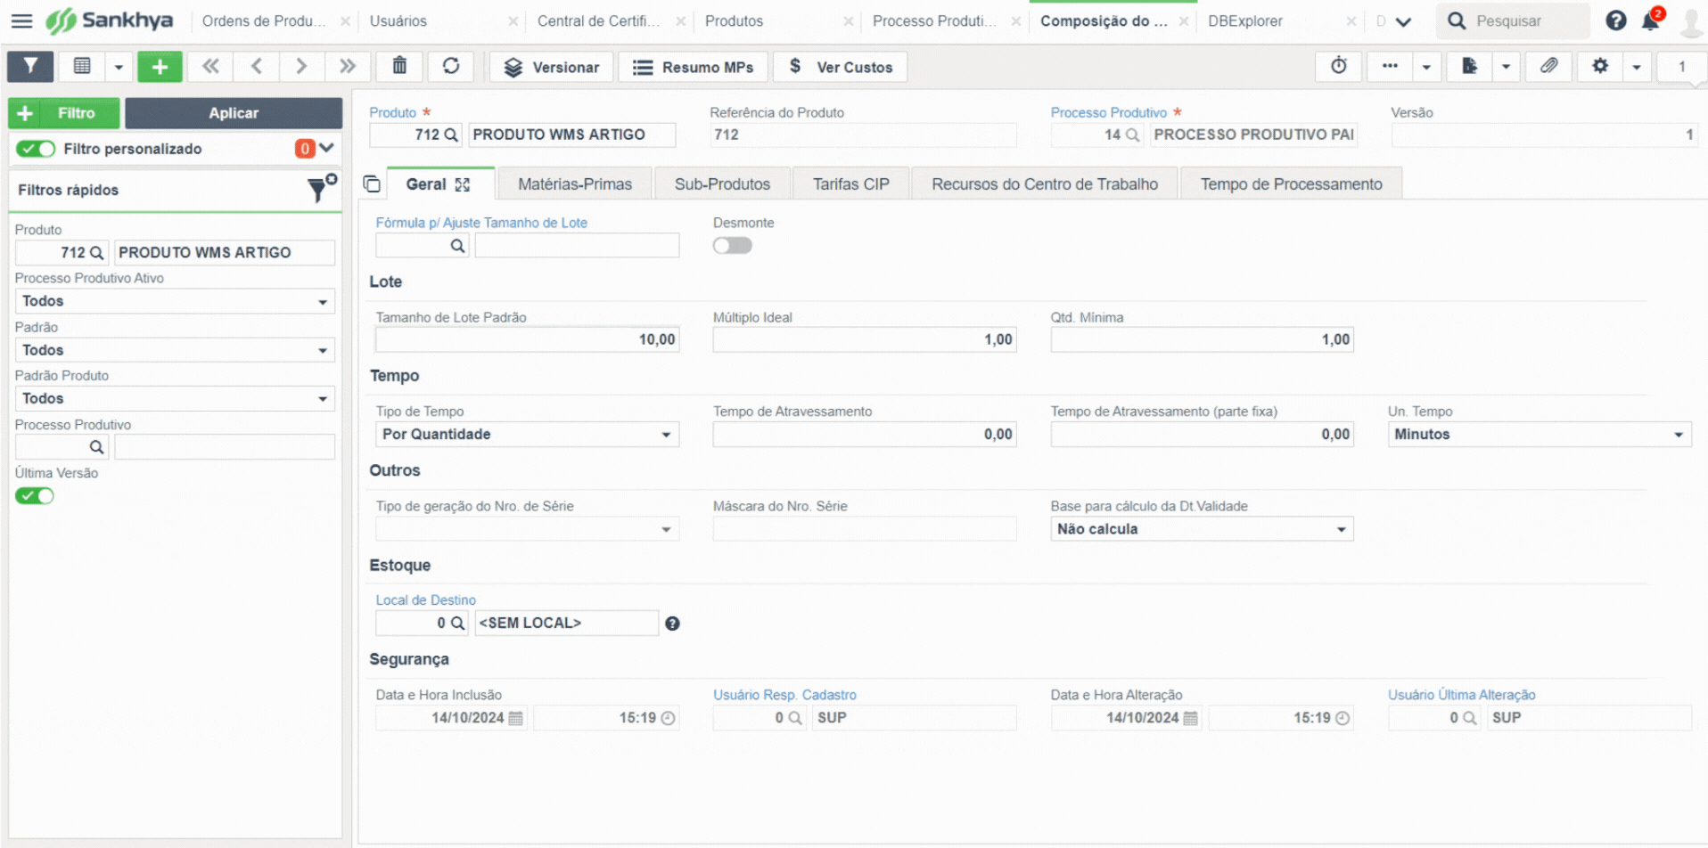Open the user profile avatar
The width and height of the screenshot is (1708, 848).
click(1690, 21)
